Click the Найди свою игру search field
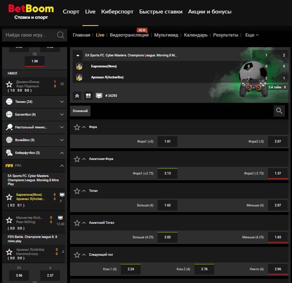Screen dimensions: 292x283 coord(35,35)
